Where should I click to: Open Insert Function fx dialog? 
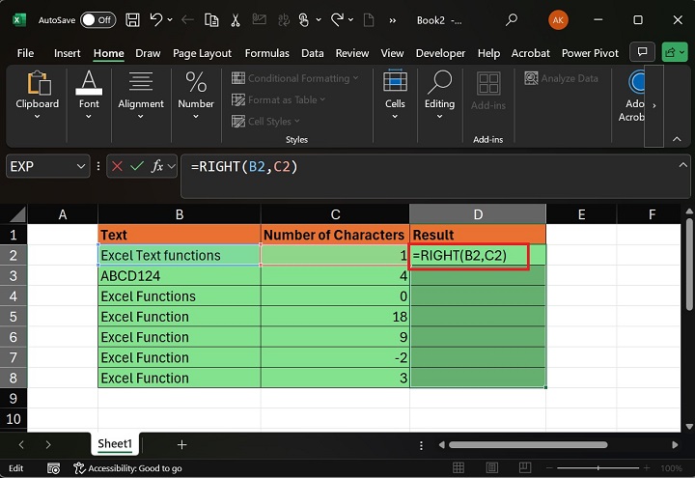pyautogui.click(x=157, y=166)
